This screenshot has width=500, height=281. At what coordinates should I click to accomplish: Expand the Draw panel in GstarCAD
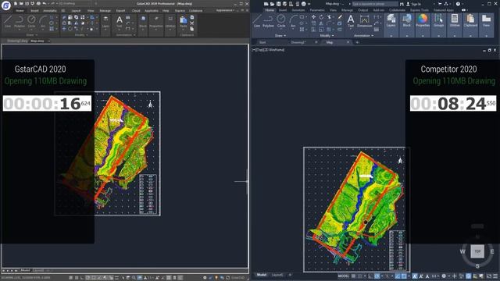point(31,34)
